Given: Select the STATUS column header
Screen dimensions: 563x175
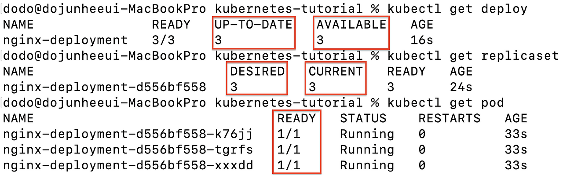Looking at the screenshot, I should click(x=363, y=118).
